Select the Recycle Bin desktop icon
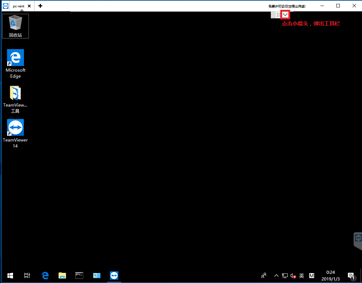This screenshot has height=283, width=362. [15, 26]
